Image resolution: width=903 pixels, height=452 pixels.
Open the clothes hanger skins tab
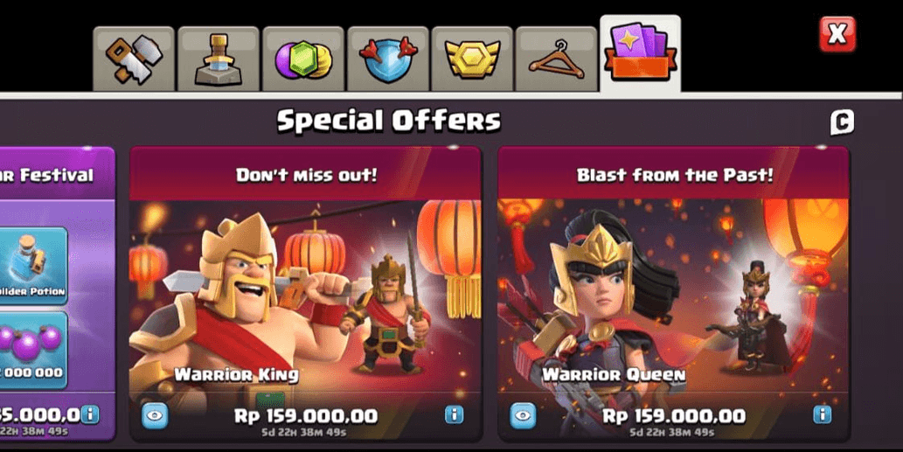(556, 59)
